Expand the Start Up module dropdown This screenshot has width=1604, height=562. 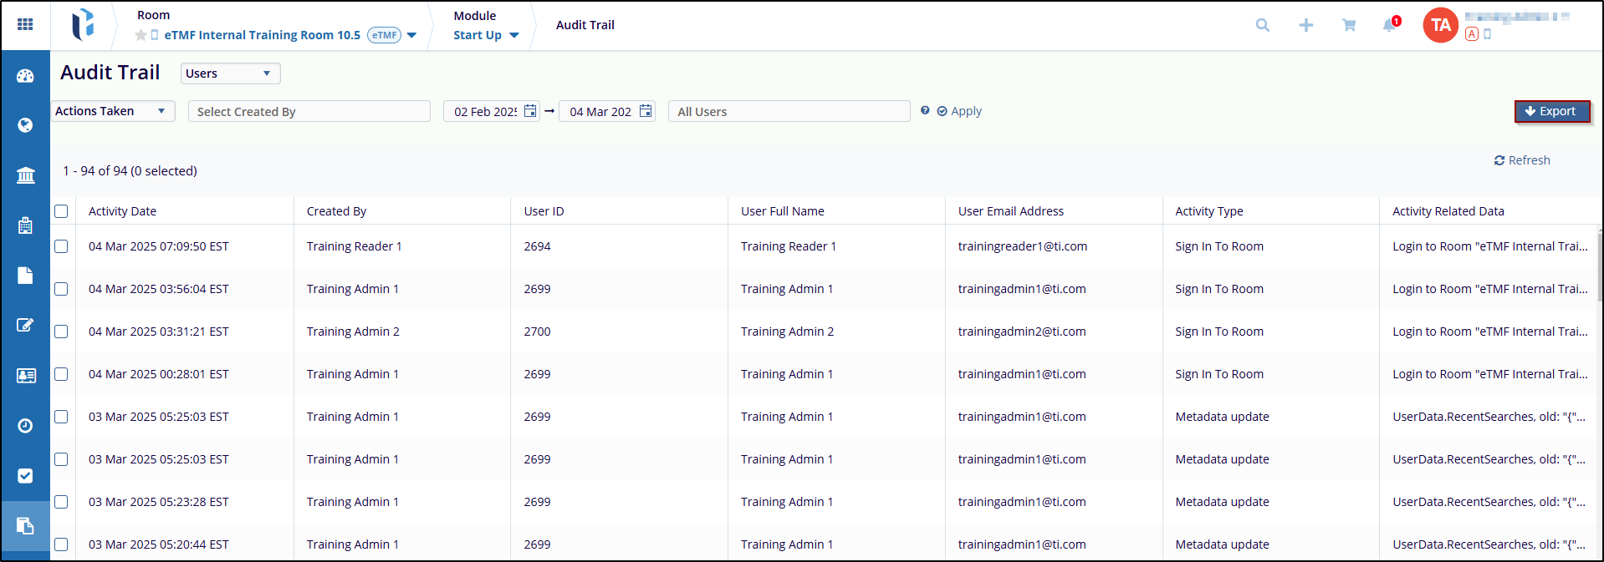click(x=486, y=35)
